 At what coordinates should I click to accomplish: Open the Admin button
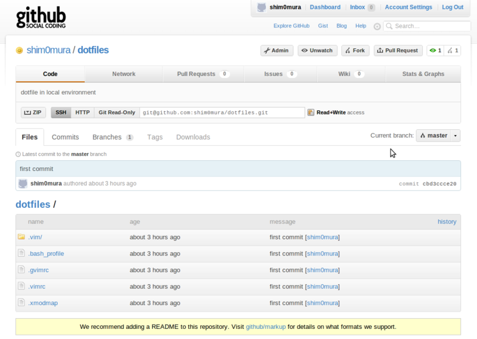(x=277, y=51)
